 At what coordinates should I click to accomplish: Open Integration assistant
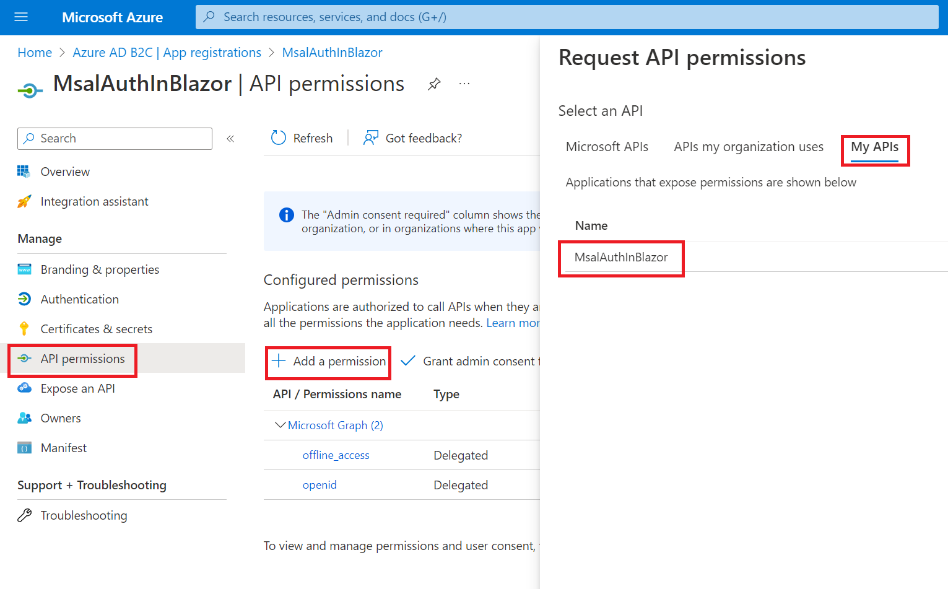coord(95,201)
